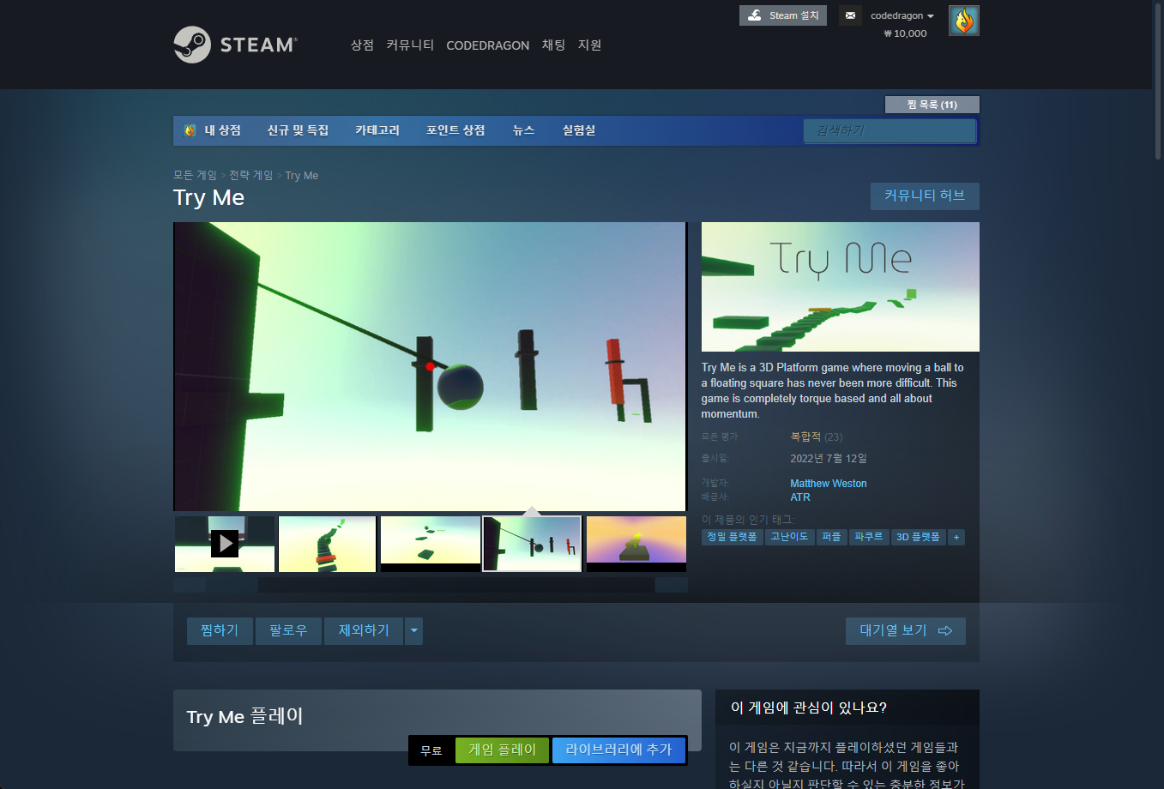Select the highlighted rope ball thumbnail
This screenshot has height=789, width=1164.
[533, 544]
